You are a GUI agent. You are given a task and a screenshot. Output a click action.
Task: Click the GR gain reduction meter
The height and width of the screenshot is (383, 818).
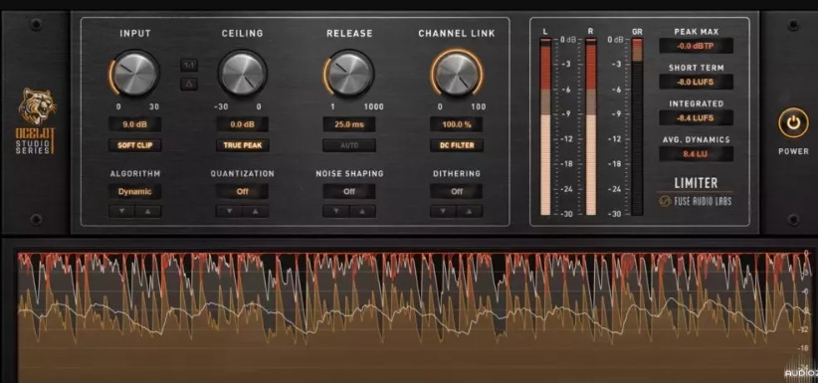(x=637, y=126)
